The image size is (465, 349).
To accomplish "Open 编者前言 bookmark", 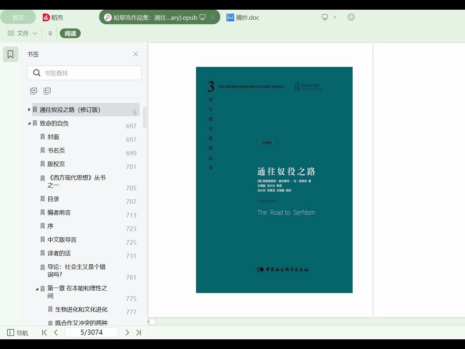I will point(59,213).
